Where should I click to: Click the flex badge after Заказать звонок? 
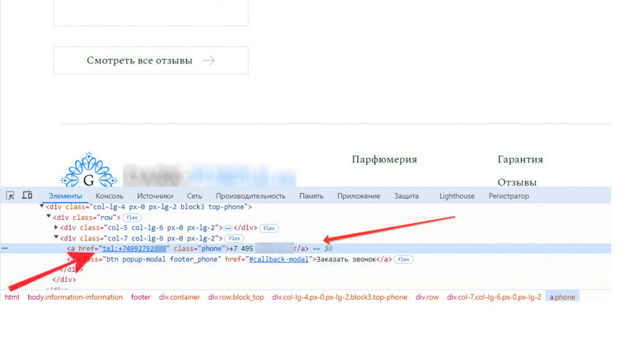(x=404, y=259)
